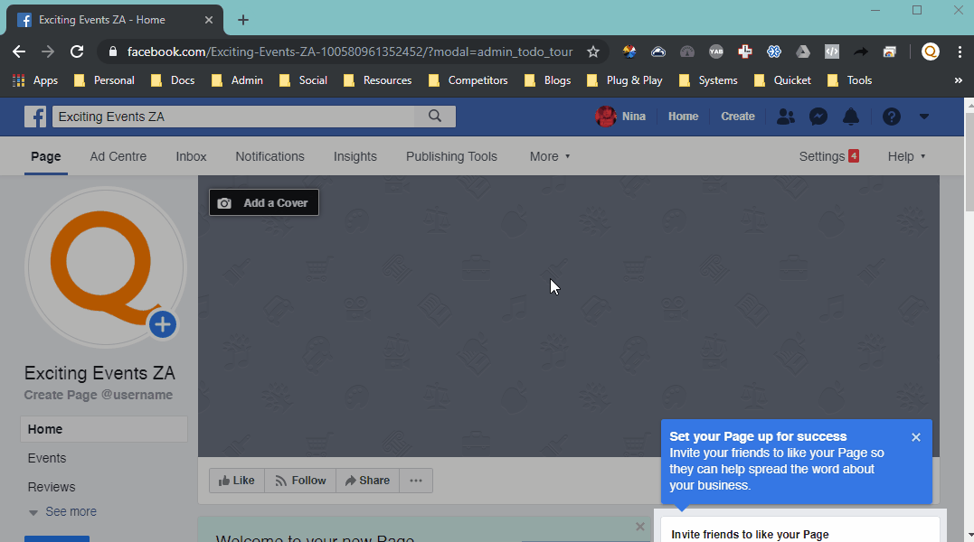Open notifications bell icon

point(850,117)
